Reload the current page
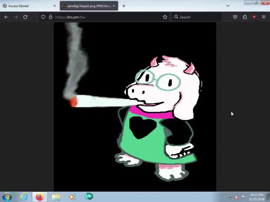This screenshot has height=202, width=270. coord(25,17)
